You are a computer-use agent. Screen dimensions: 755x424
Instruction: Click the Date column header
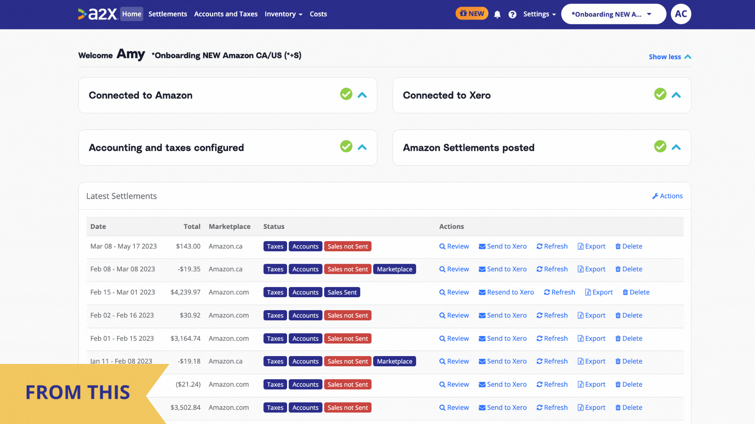click(98, 227)
